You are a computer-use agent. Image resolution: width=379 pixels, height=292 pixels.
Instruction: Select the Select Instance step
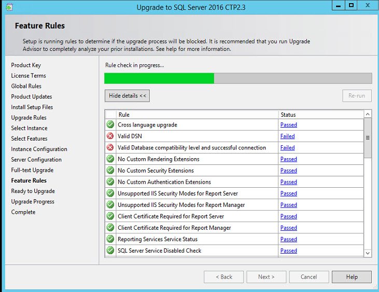point(29,128)
